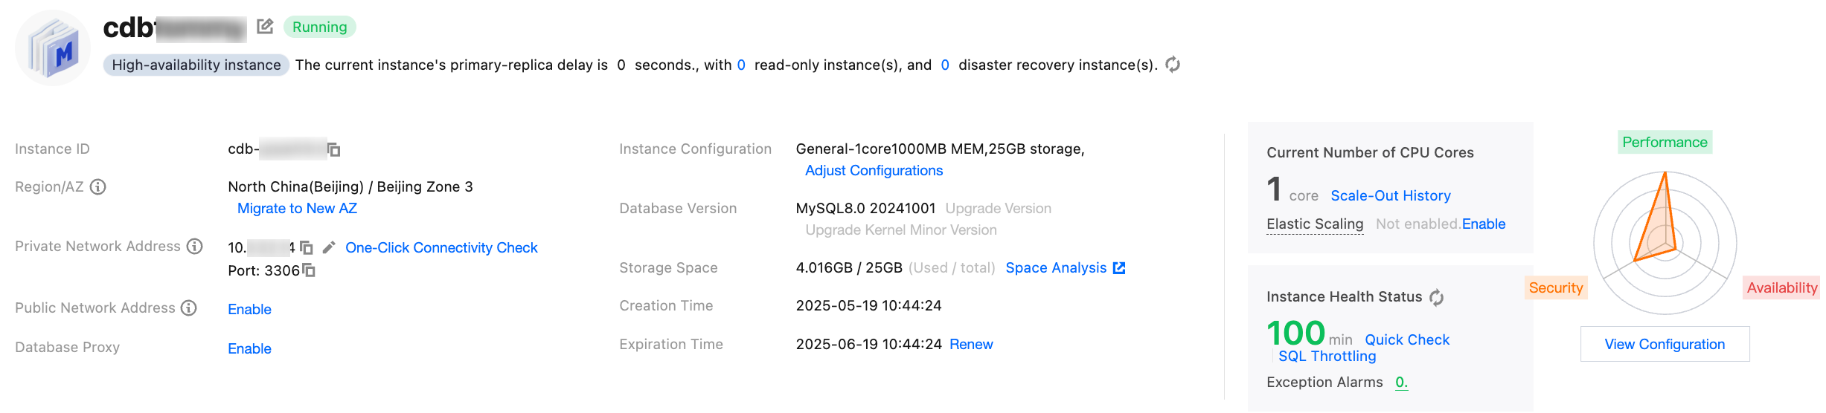1826x413 pixels.
Task: Copy the Instance ID
Action: pyautogui.click(x=334, y=150)
